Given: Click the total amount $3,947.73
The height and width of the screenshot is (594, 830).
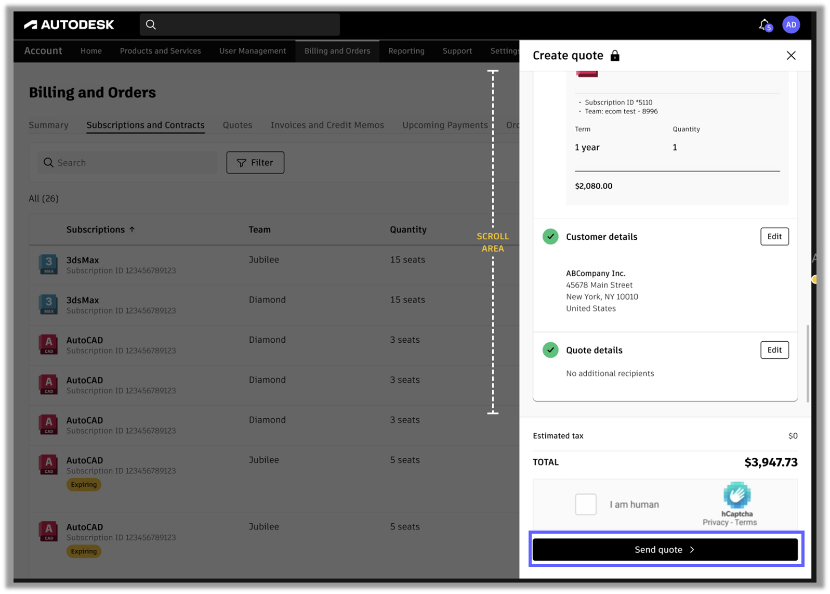Looking at the screenshot, I should [x=771, y=462].
